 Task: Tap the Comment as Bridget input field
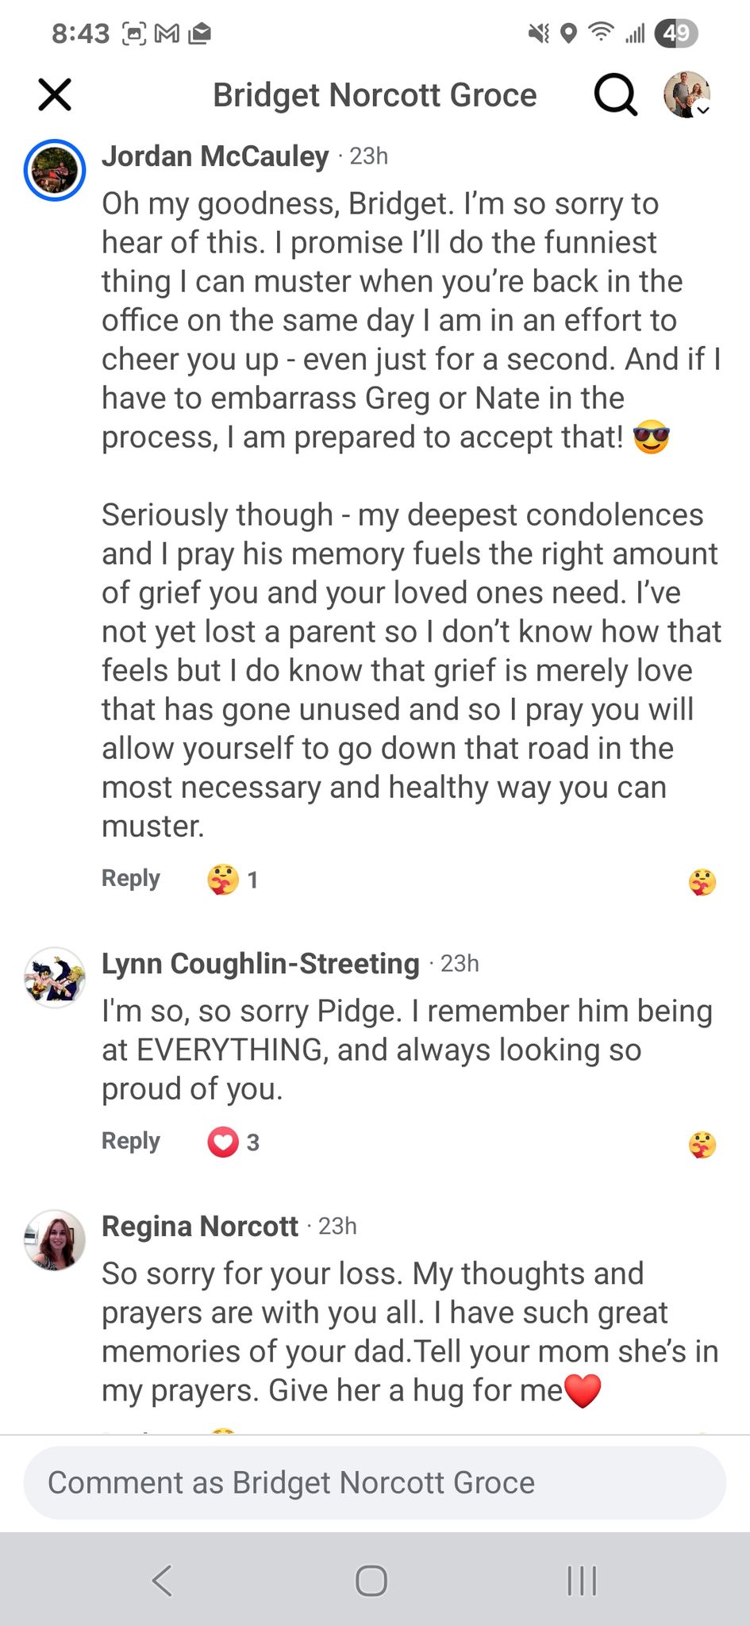(x=375, y=1482)
